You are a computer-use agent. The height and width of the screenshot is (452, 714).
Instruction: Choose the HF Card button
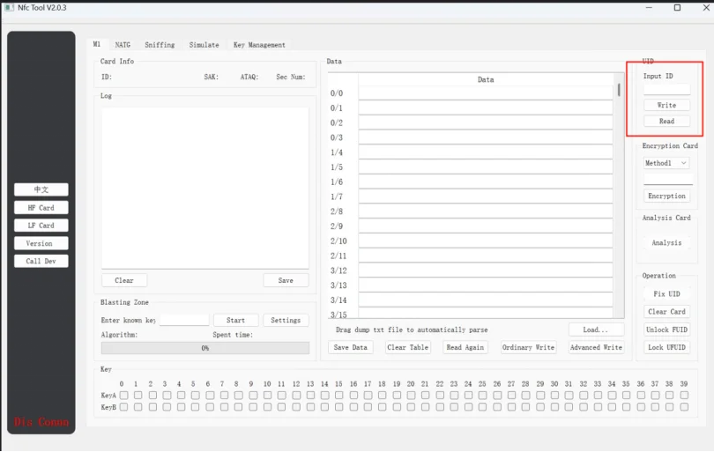[41, 208]
